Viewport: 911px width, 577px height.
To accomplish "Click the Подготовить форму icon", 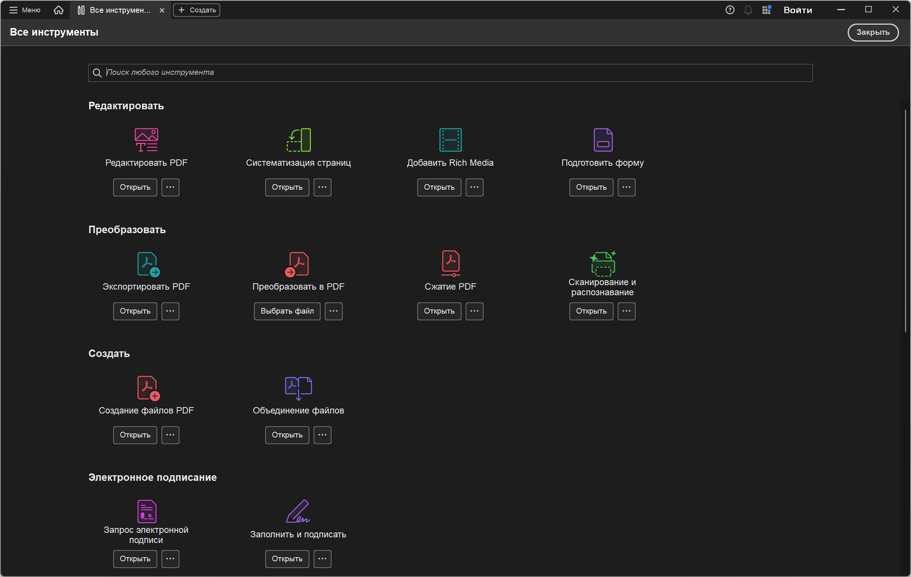I will pyautogui.click(x=603, y=140).
